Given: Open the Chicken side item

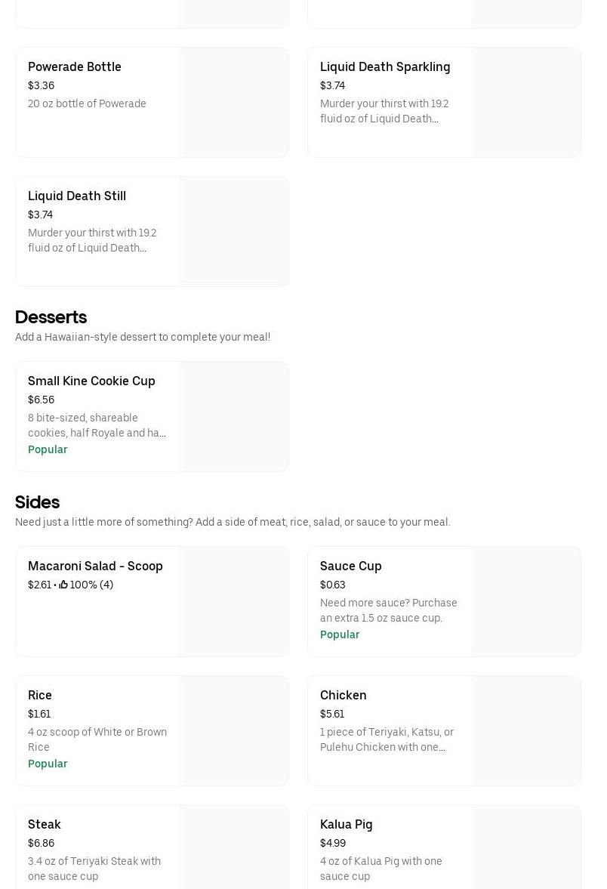Looking at the screenshot, I should point(344,696).
